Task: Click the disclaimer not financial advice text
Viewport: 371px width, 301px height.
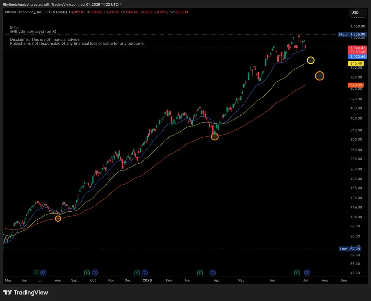Action: [45, 40]
